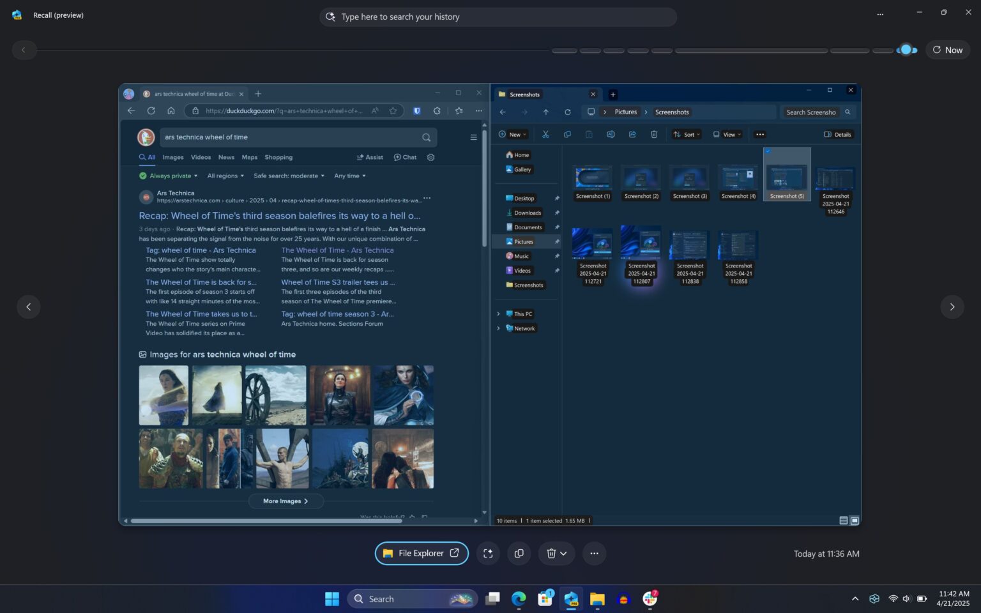981x613 pixels.
Task: Switch to large thumbnails via status bar toggle
Action: 854,520
